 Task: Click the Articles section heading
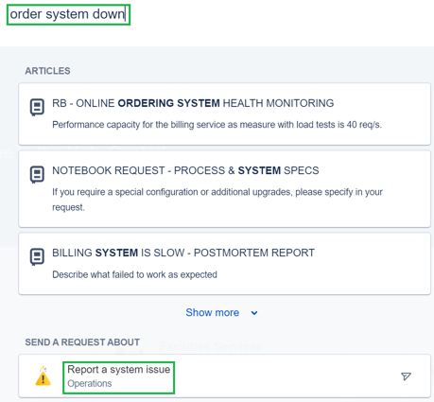47,71
